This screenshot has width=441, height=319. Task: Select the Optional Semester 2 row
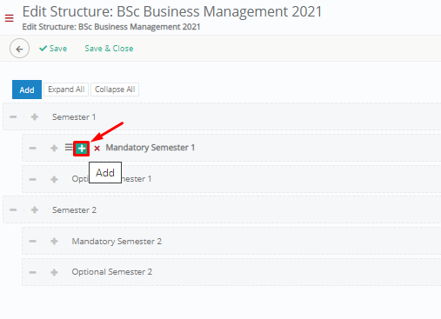coord(231,272)
